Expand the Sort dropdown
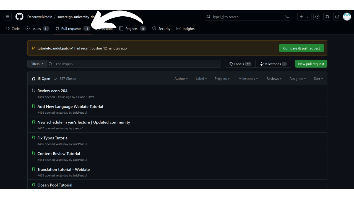This screenshot has height=199, width=354. pyautogui.click(x=318, y=79)
